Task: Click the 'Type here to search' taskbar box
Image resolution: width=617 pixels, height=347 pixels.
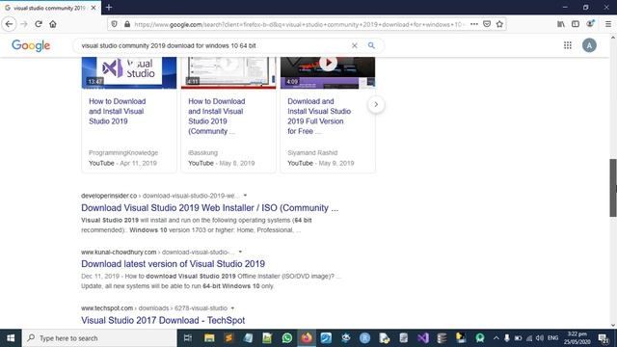Action: [x=99, y=338]
